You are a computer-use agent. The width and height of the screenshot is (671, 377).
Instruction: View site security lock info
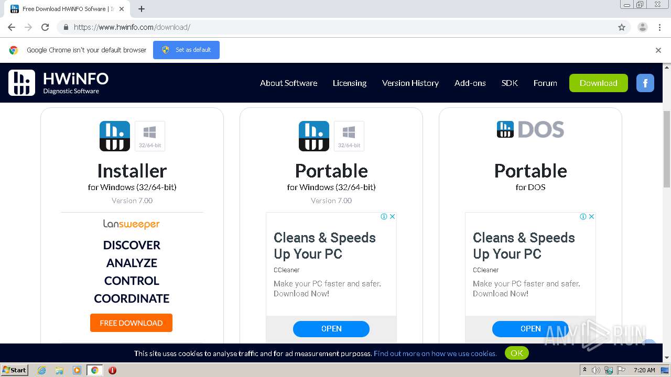(66, 27)
